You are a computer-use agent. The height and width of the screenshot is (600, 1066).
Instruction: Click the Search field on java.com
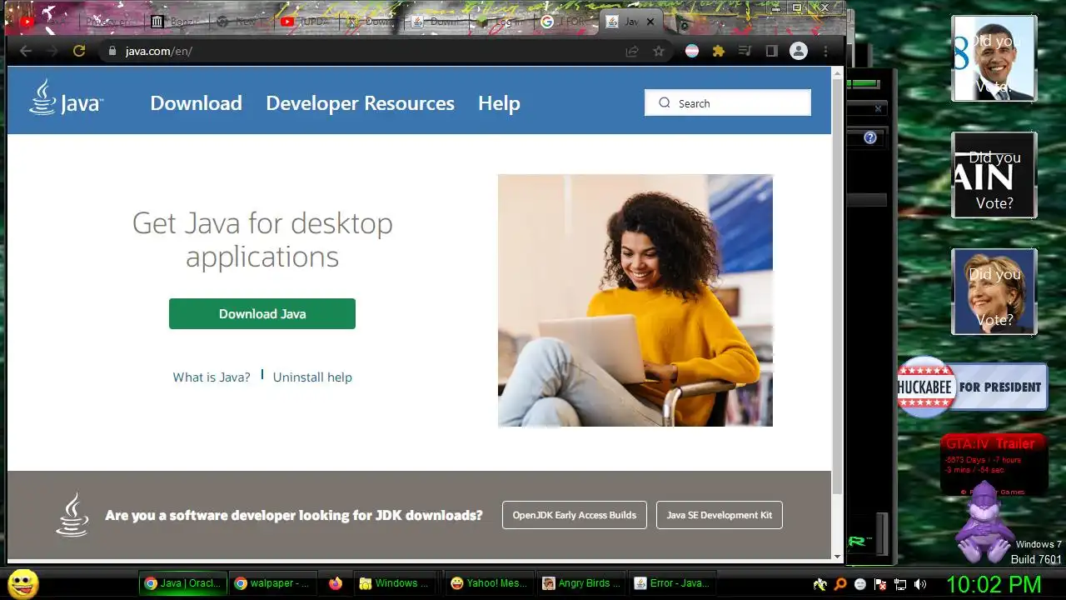[x=728, y=102]
